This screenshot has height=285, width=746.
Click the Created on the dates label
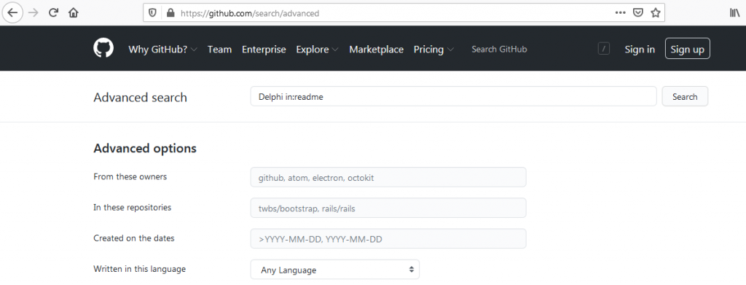[x=134, y=238]
